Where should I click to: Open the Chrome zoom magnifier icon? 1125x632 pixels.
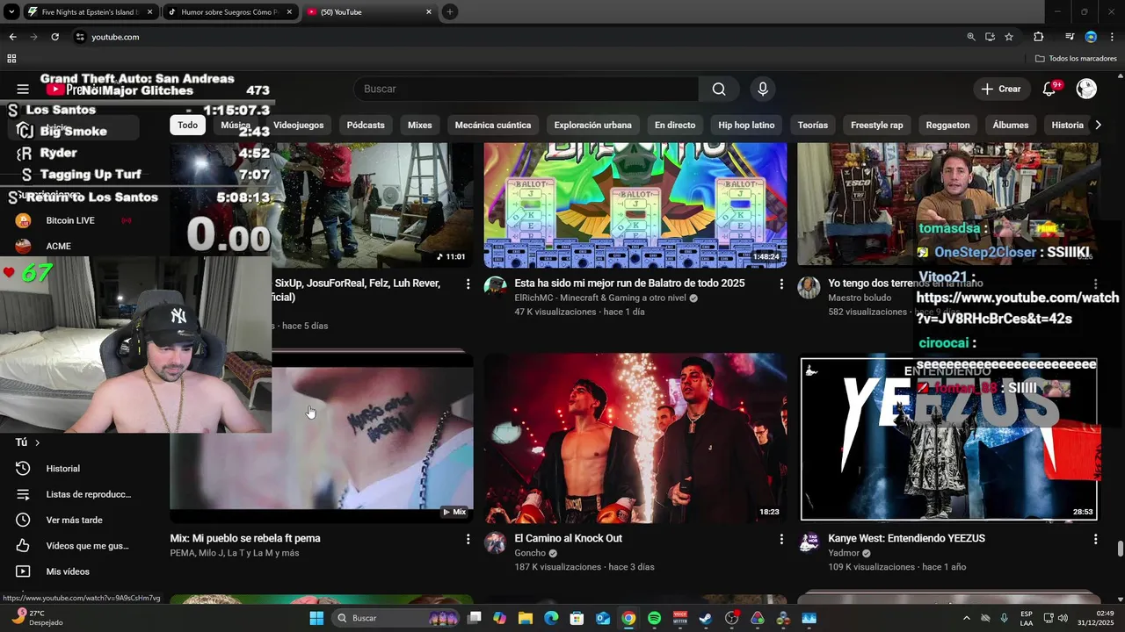pos(971,37)
